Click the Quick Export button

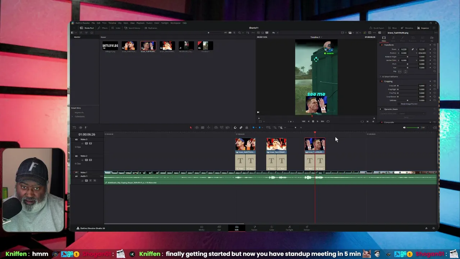tap(377, 28)
